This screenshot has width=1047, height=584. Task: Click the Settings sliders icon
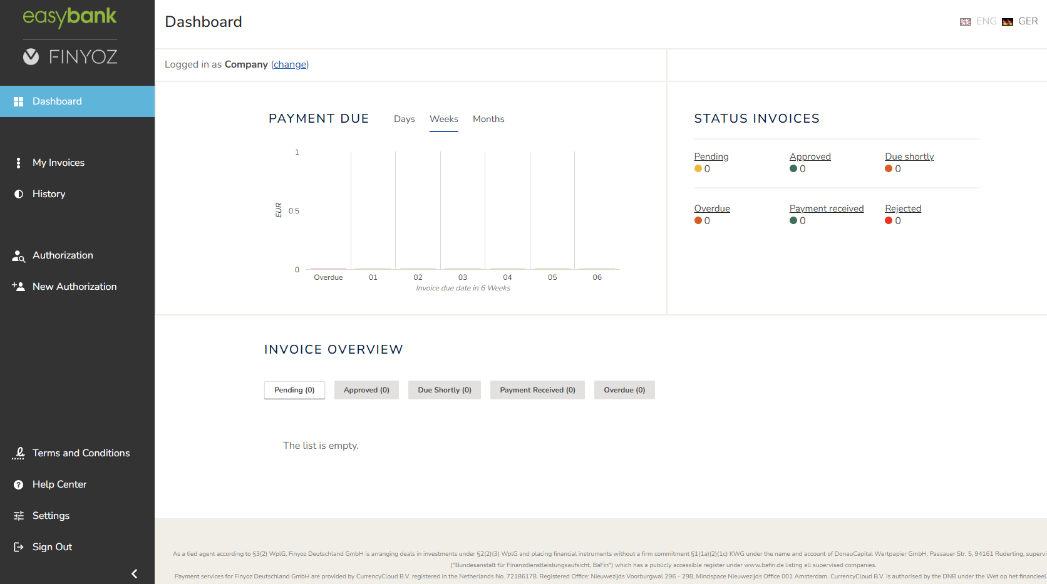click(19, 516)
